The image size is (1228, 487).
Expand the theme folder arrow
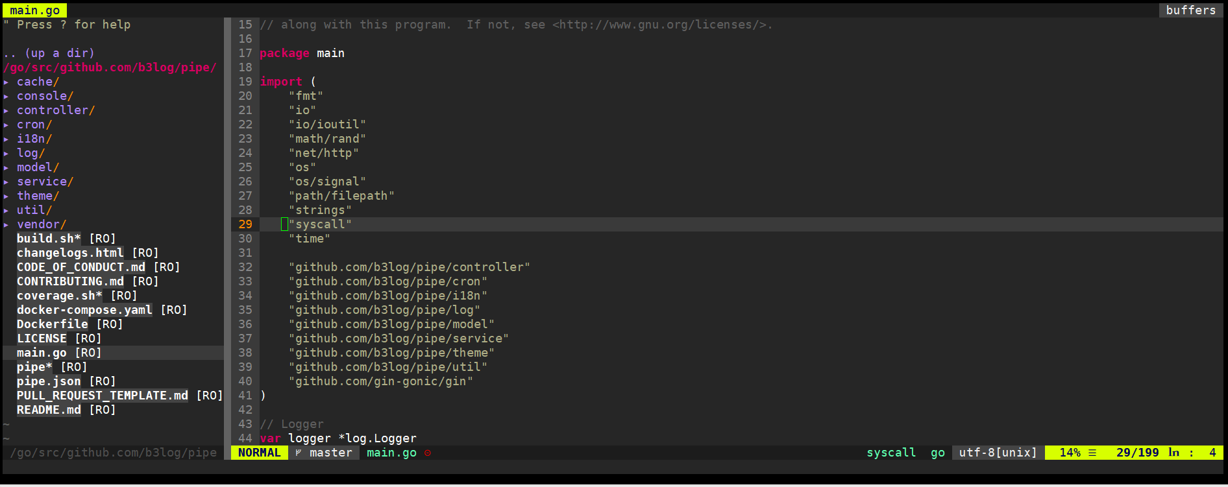coord(6,196)
